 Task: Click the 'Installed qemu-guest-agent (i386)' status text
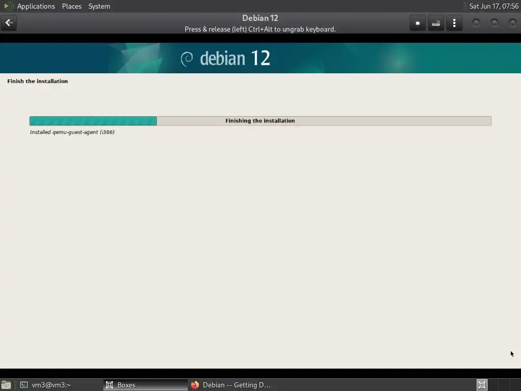[x=72, y=132]
